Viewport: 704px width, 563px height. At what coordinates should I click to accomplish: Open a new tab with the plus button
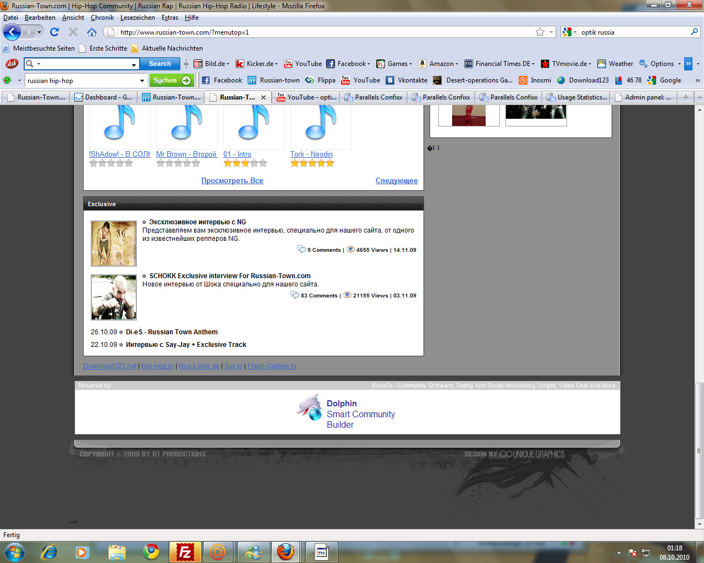click(x=685, y=97)
